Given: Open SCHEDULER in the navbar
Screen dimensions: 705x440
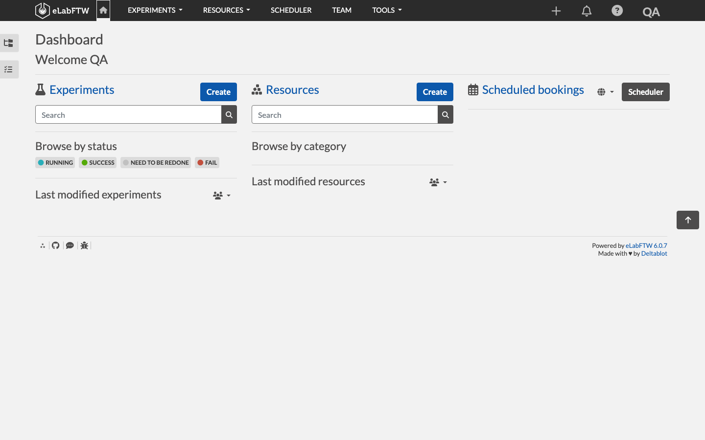Looking at the screenshot, I should tap(291, 10).
